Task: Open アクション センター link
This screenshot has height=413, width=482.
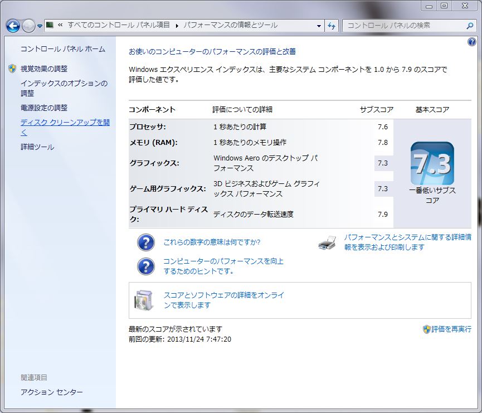Action: click(52, 392)
